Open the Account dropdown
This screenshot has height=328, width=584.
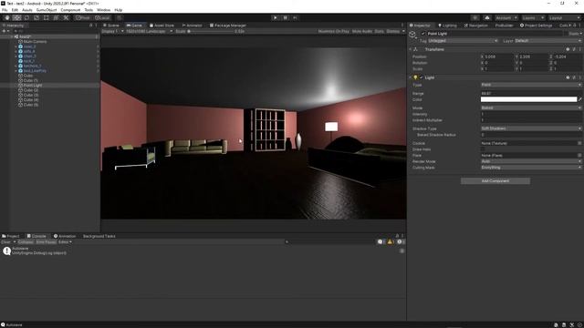coord(506,18)
